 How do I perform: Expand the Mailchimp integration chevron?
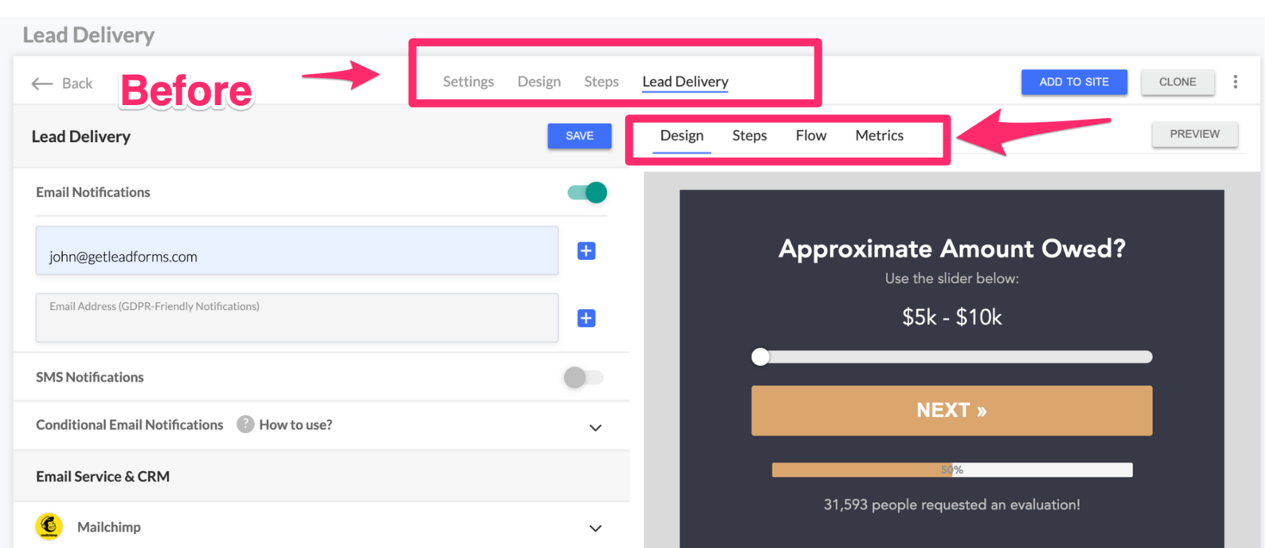(x=595, y=528)
